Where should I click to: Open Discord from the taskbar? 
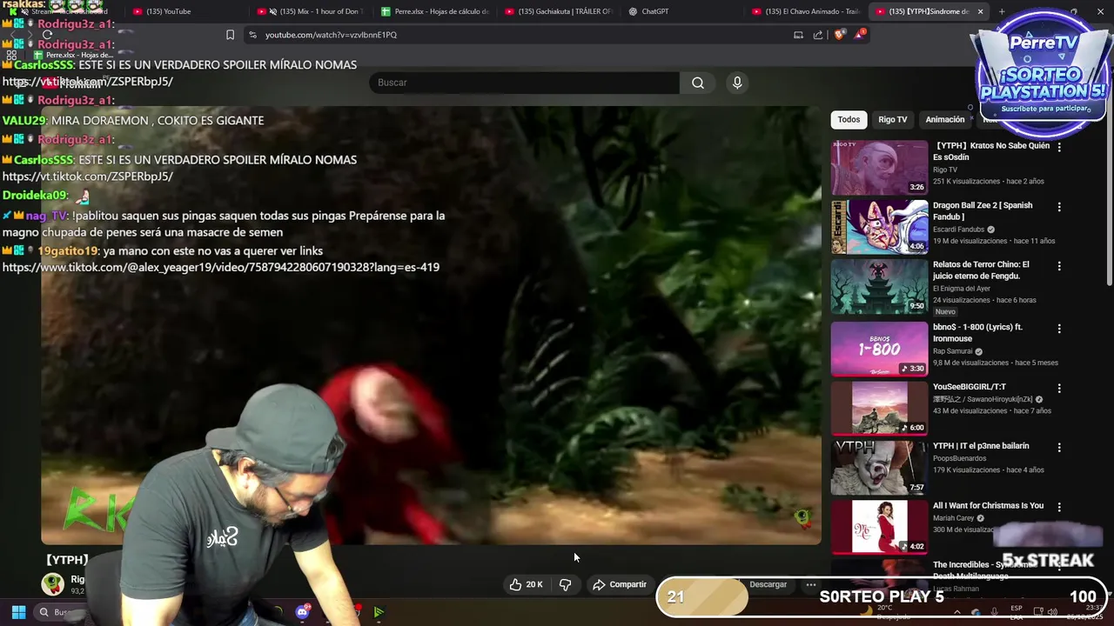(302, 612)
